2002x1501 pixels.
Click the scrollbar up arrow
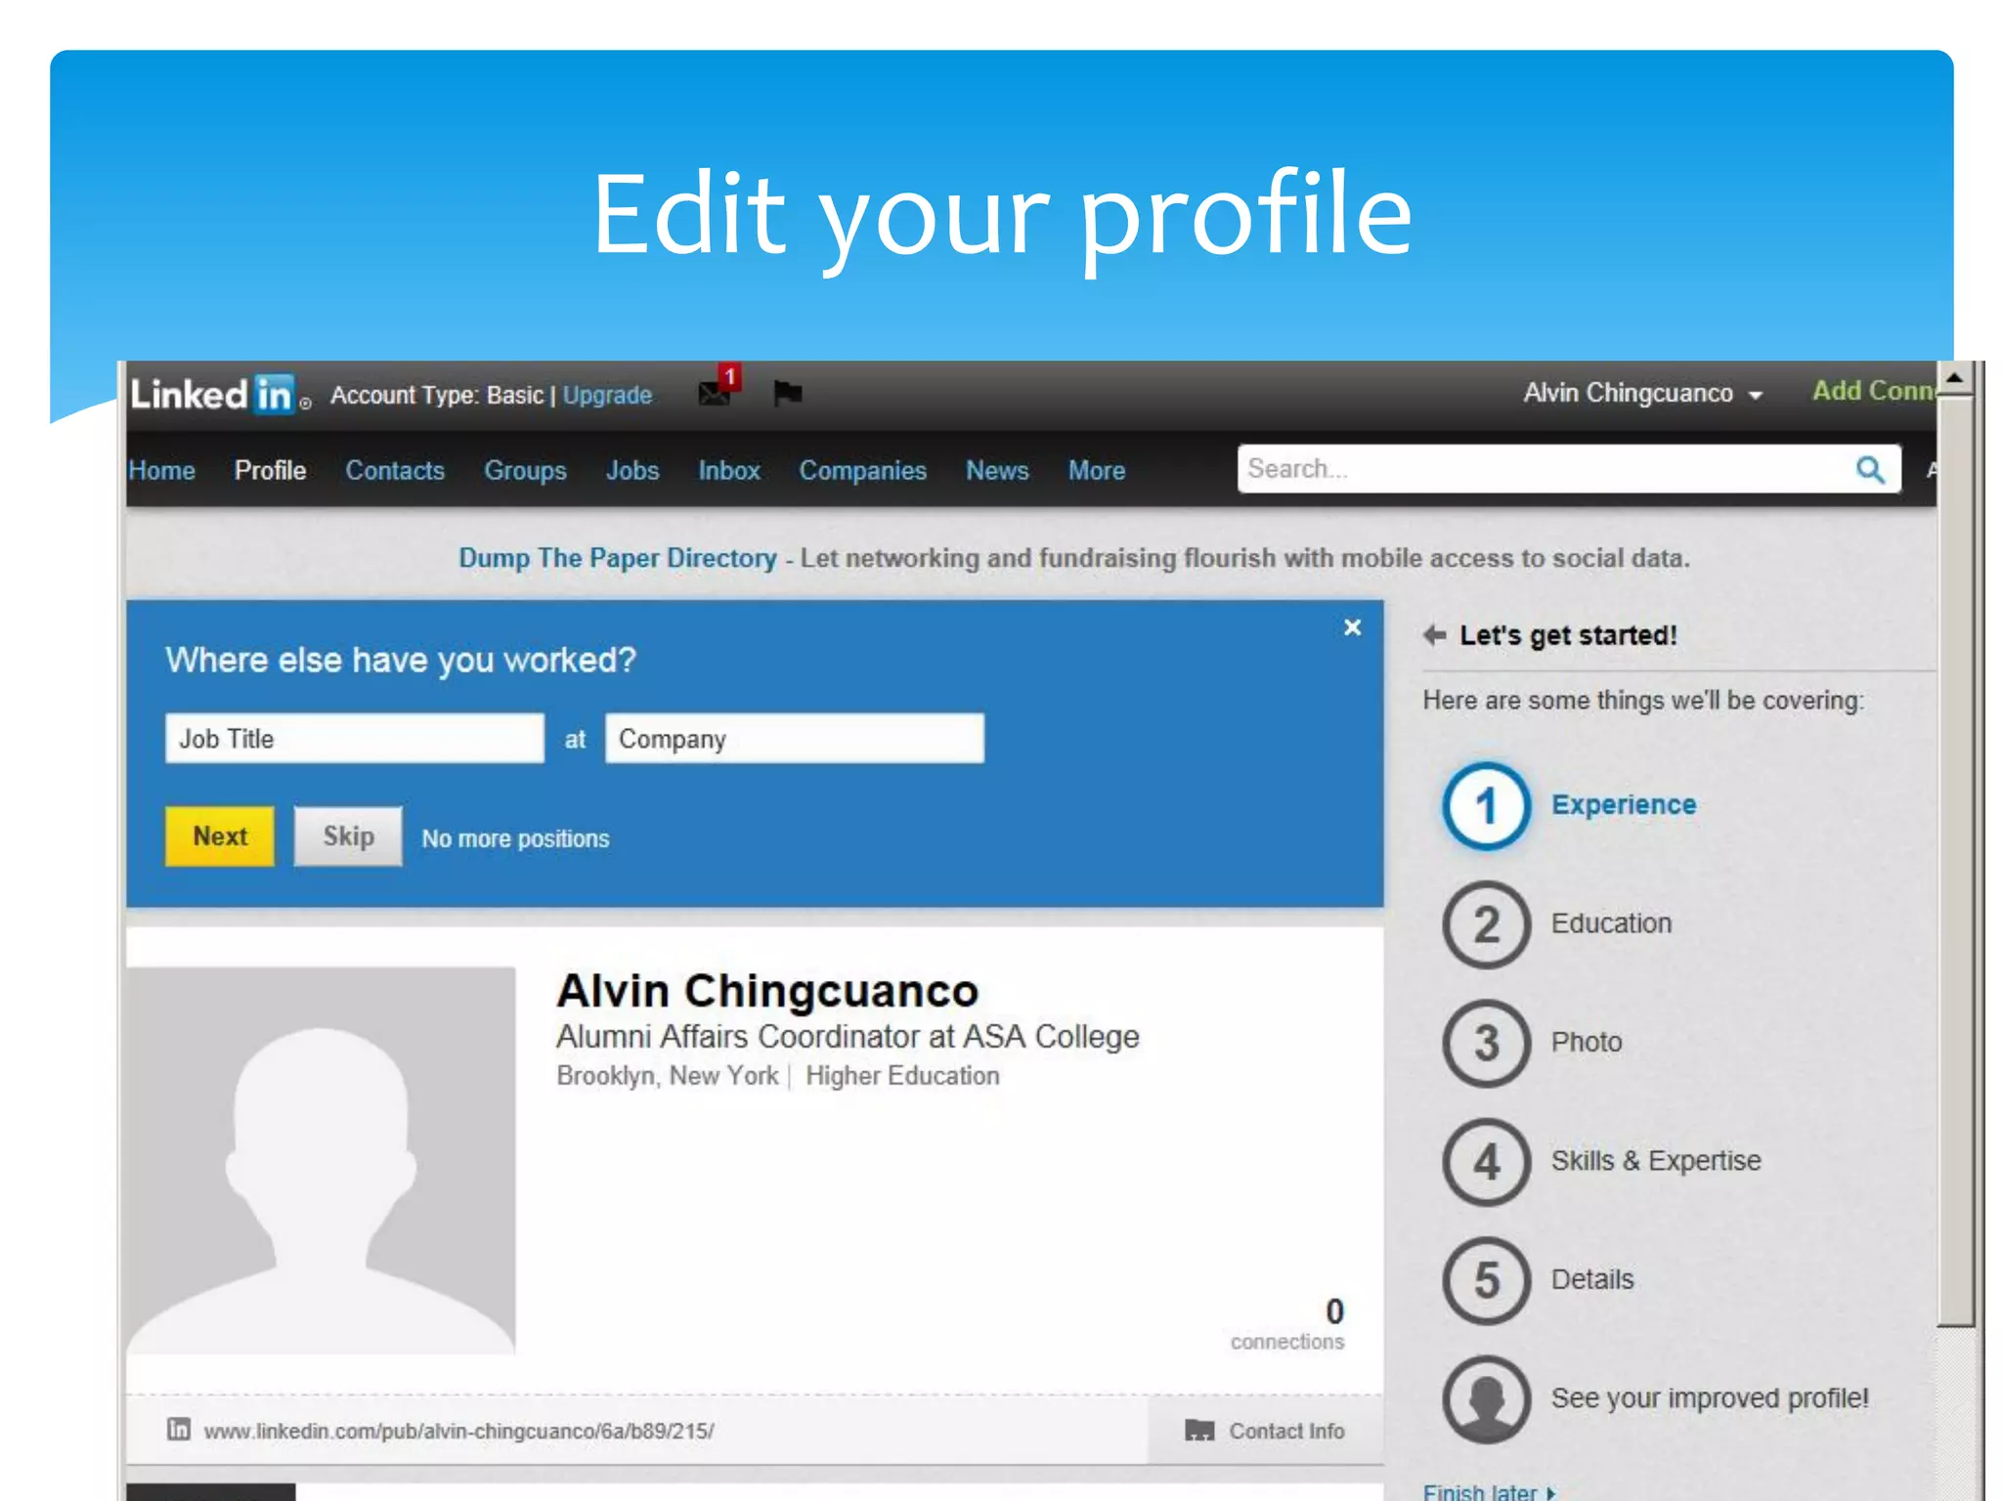click(x=1954, y=377)
